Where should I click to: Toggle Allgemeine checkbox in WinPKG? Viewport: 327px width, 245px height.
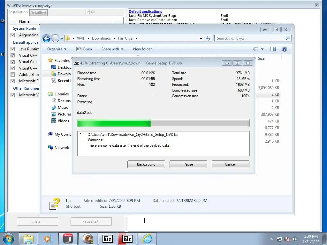pos(12,35)
